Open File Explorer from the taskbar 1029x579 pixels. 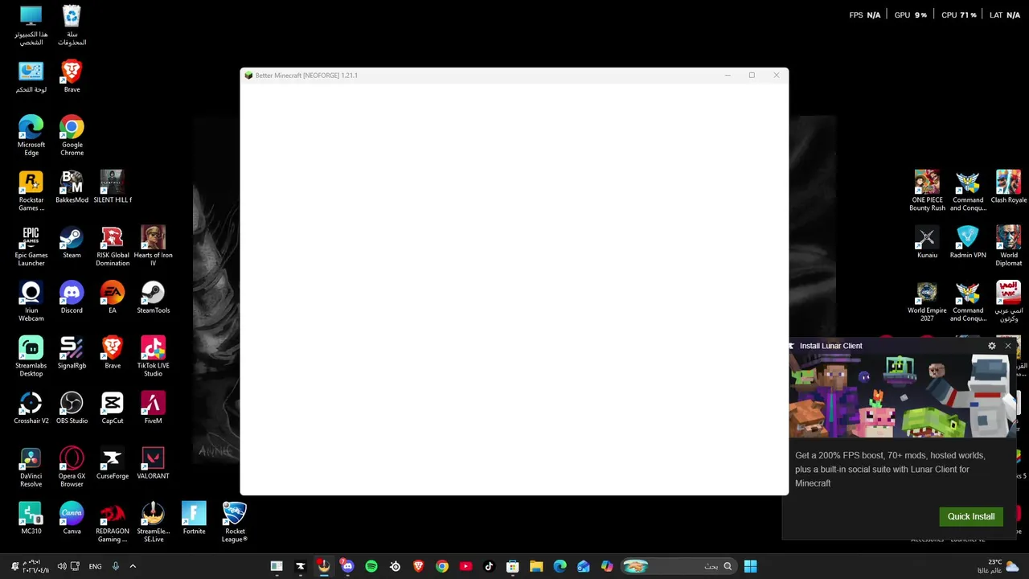pyautogui.click(x=536, y=566)
